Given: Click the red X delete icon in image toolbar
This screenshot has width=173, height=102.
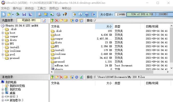Looking at the screenshot, I should [57, 20].
